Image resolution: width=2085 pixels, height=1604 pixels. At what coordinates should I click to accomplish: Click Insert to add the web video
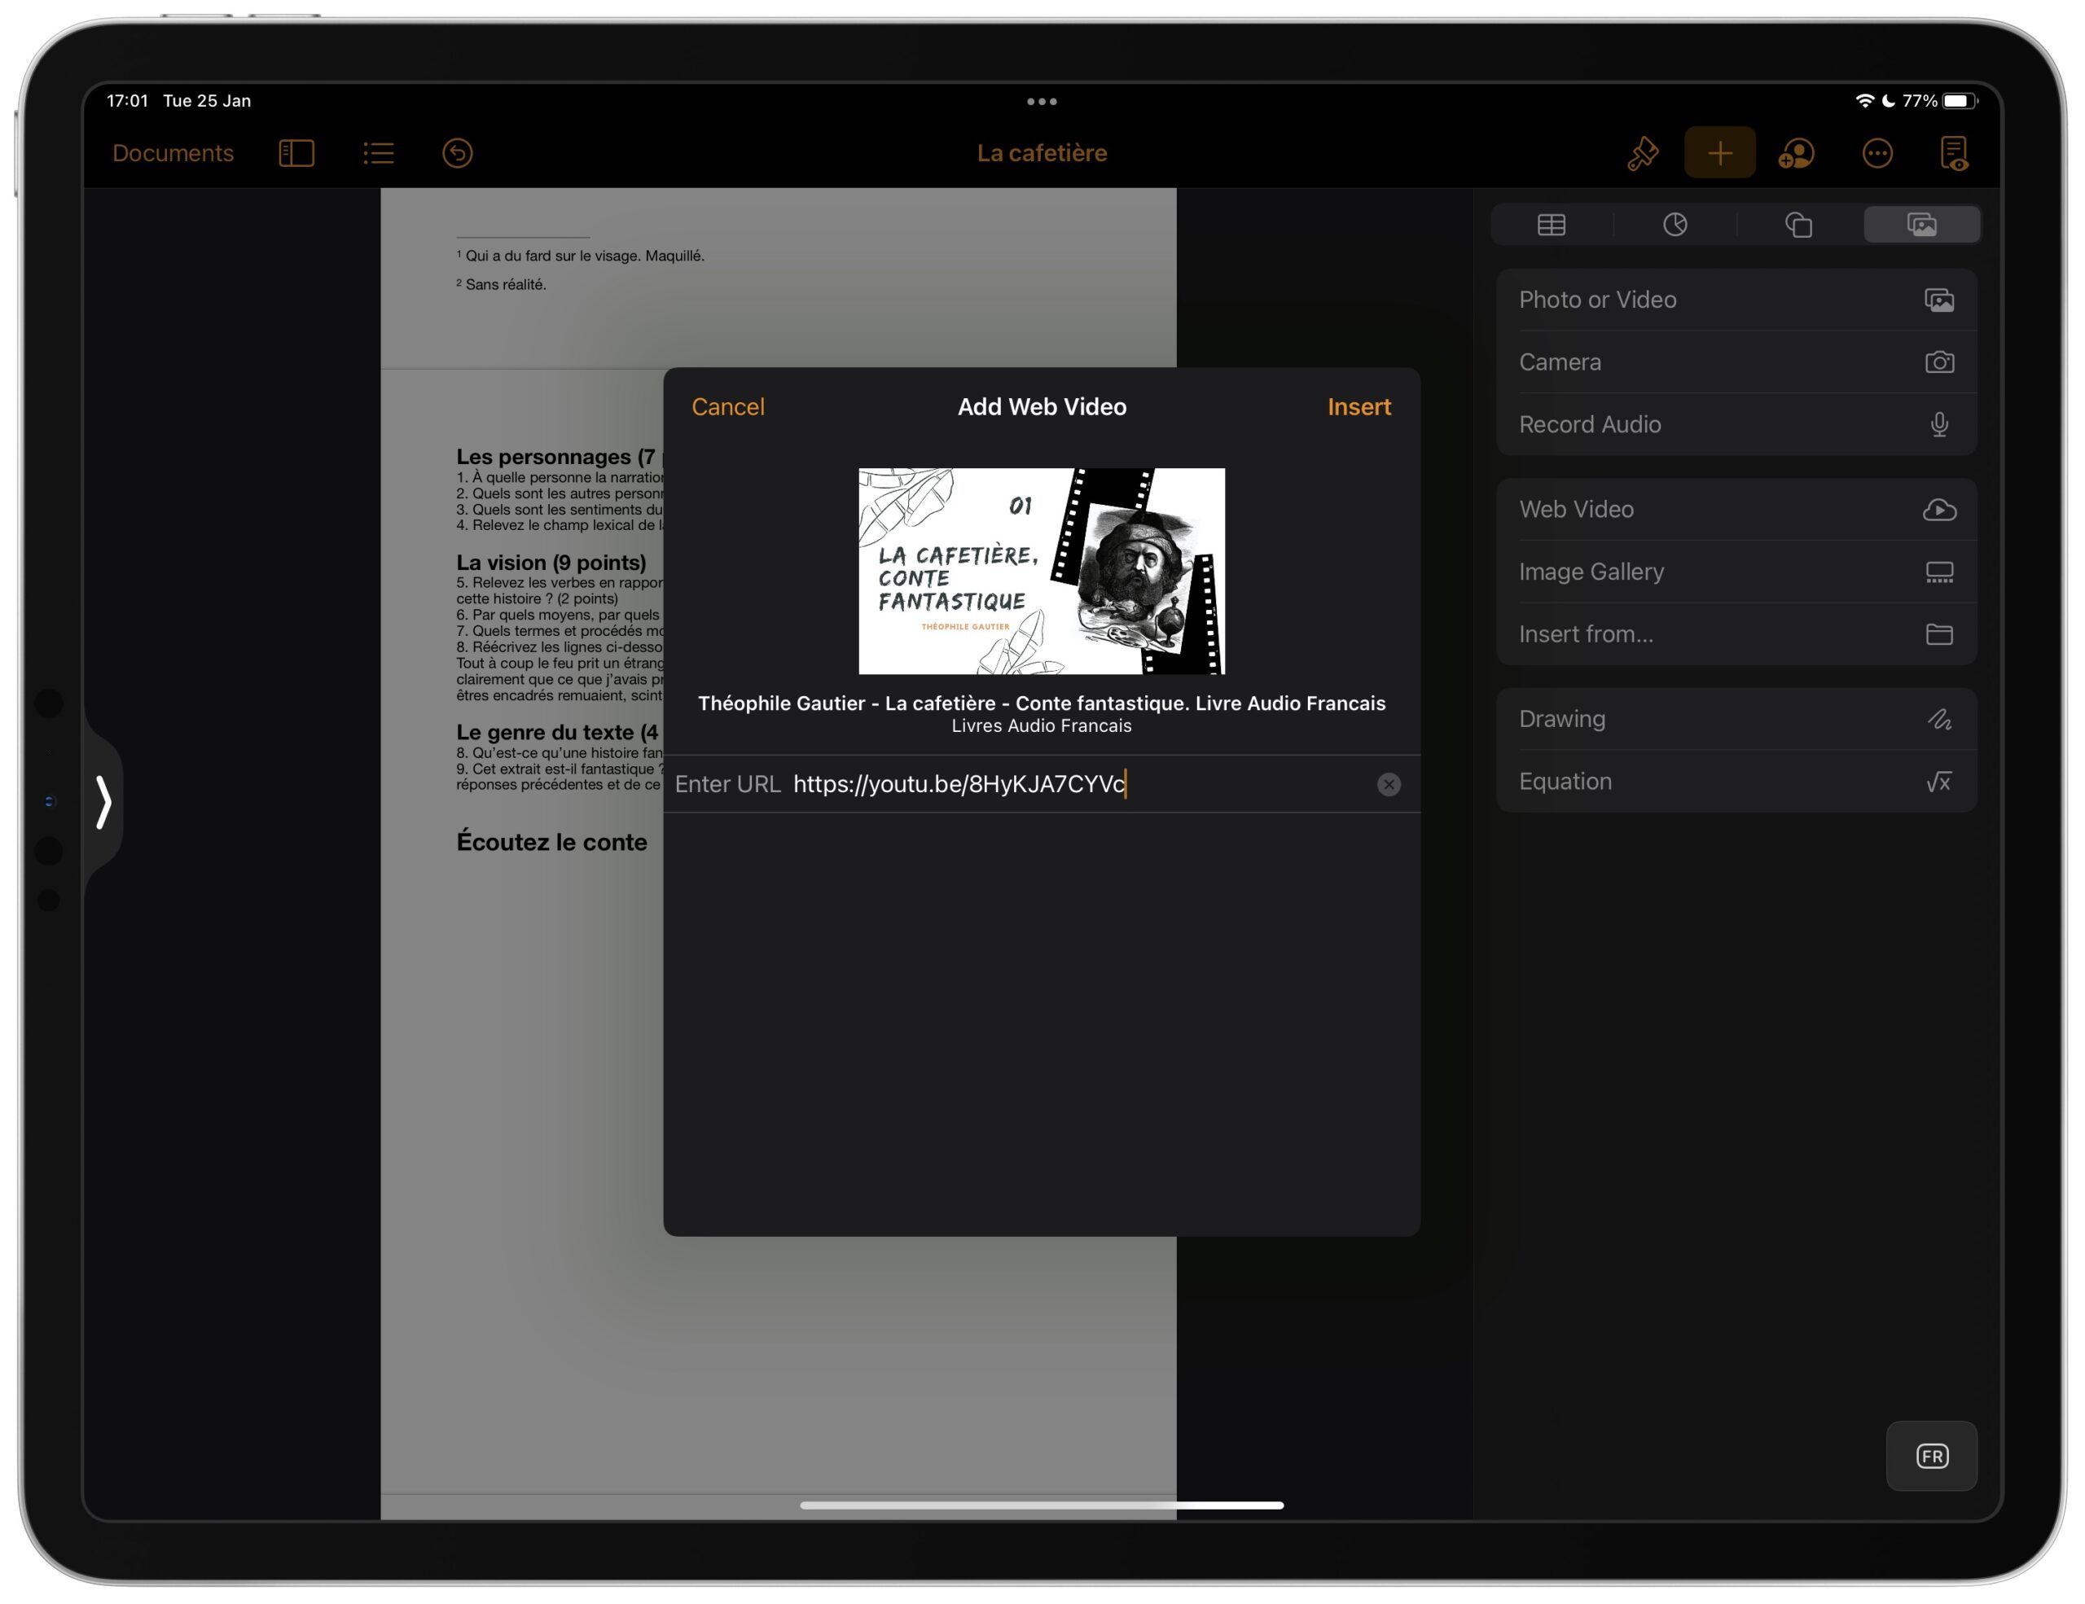pos(1359,406)
